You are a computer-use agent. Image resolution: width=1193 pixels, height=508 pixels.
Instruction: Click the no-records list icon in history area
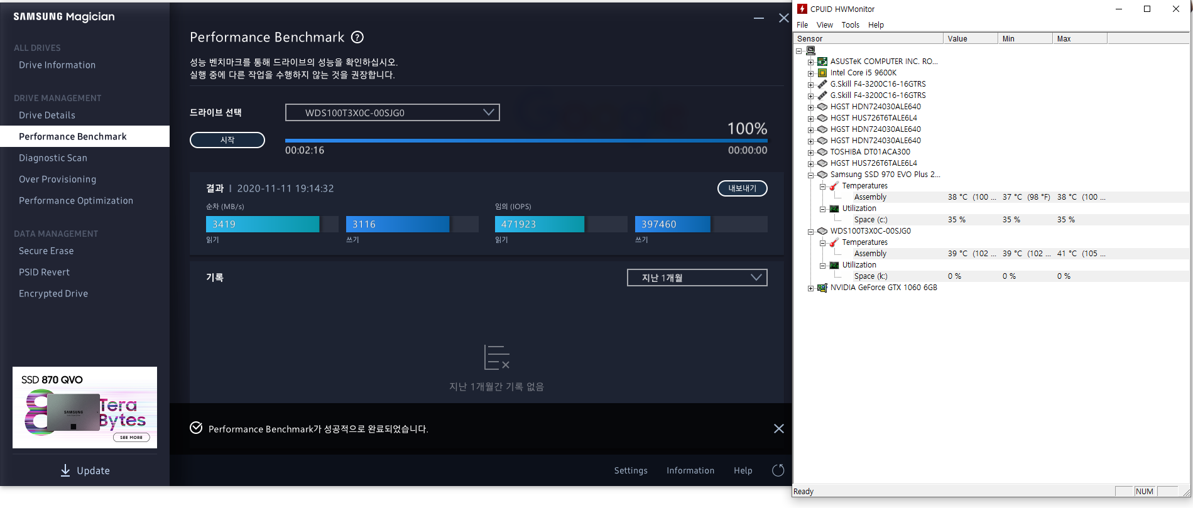click(496, 357)
